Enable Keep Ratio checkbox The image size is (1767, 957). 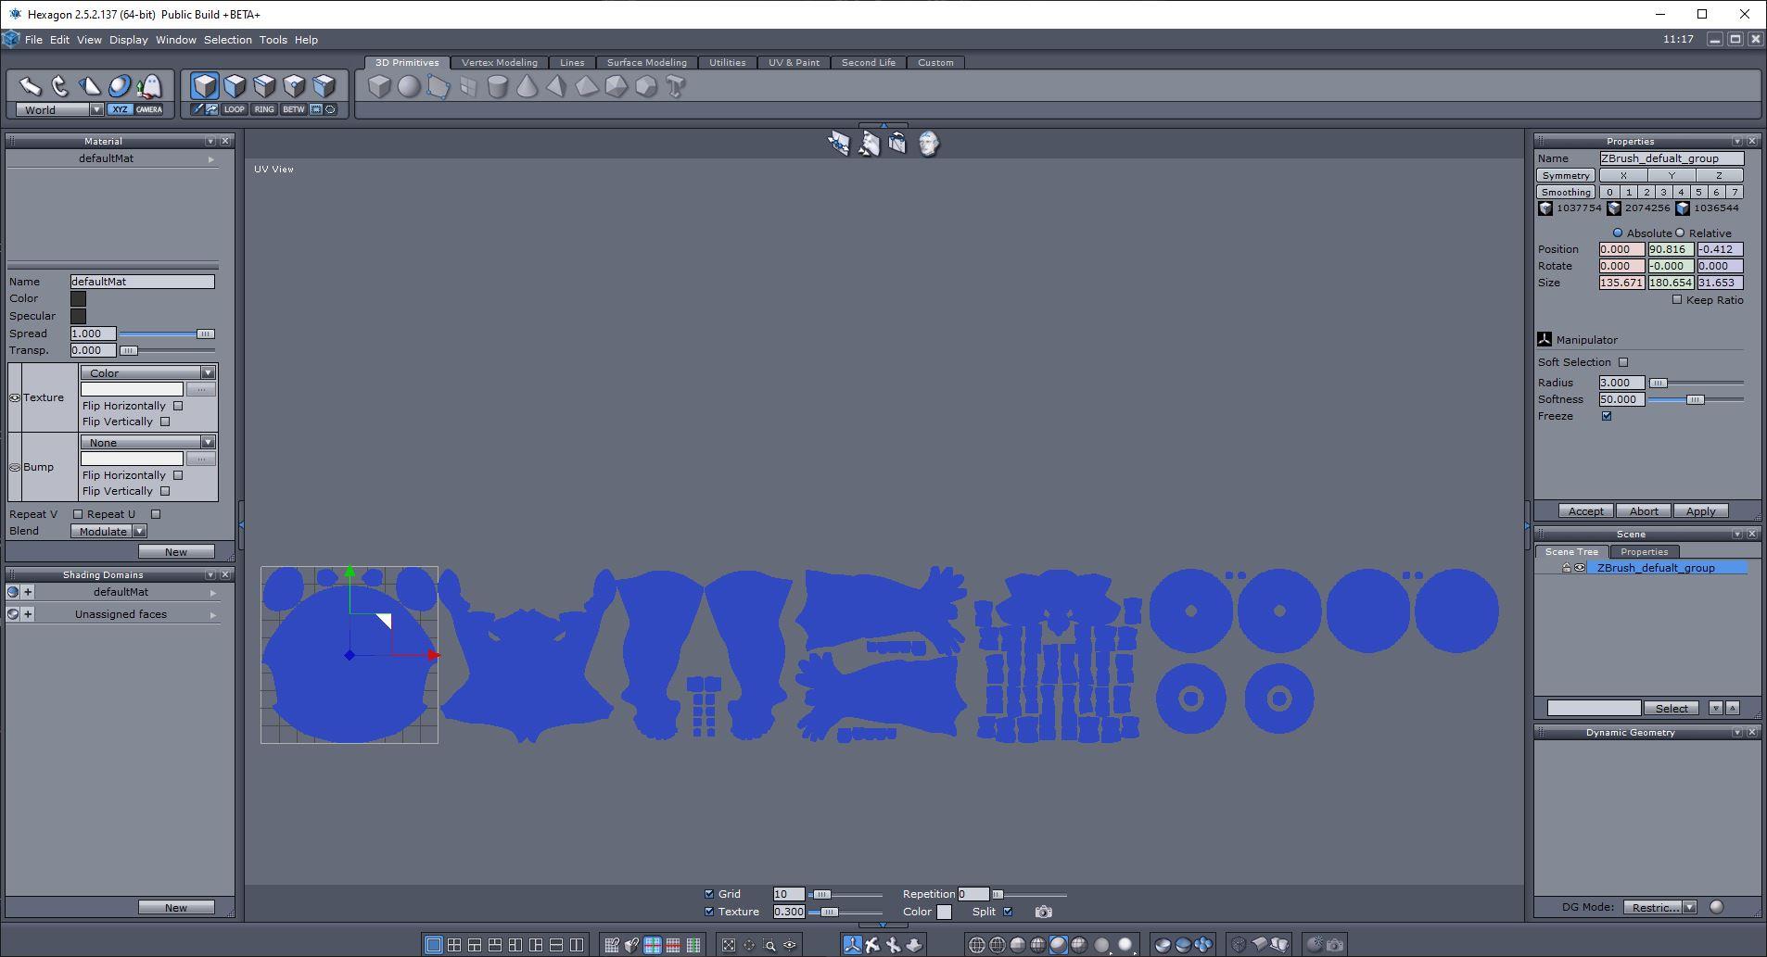pos(1677,299)
